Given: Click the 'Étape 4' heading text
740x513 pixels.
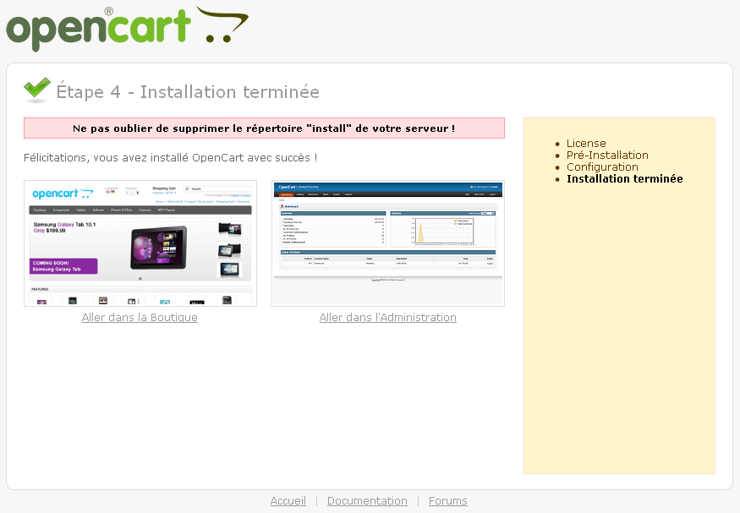Looking at the screenshot, I should point(188,92).
